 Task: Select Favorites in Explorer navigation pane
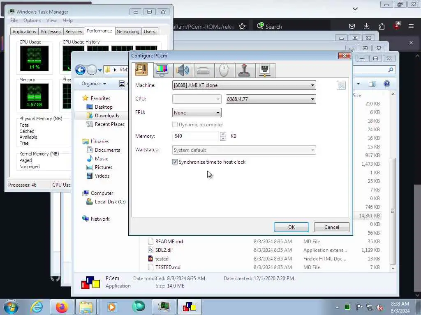pyautogui.click(x=100, y=98)
